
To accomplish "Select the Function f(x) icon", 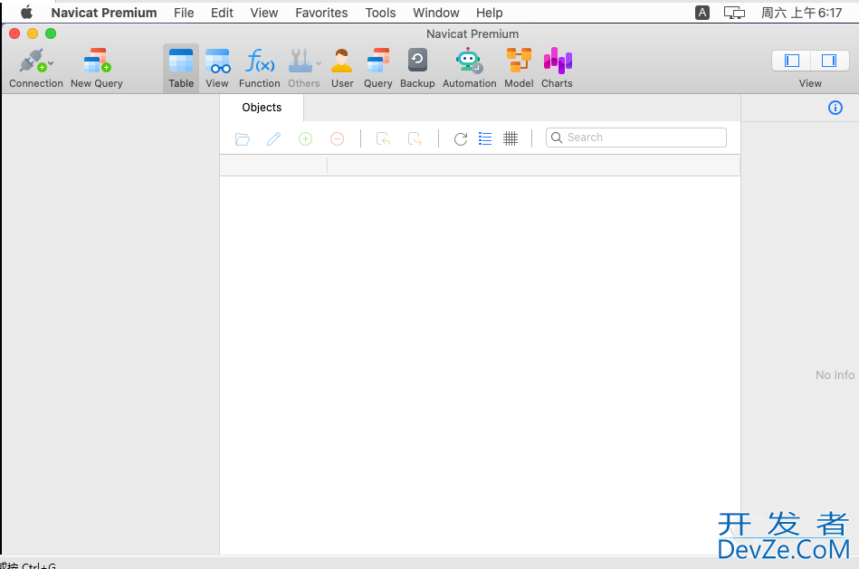I will 260,61.
